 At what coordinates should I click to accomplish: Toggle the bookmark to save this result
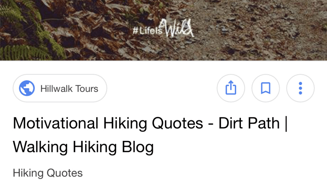(266, 88)
